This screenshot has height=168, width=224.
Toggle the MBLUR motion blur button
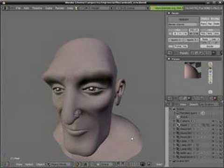tap(194, 30)
